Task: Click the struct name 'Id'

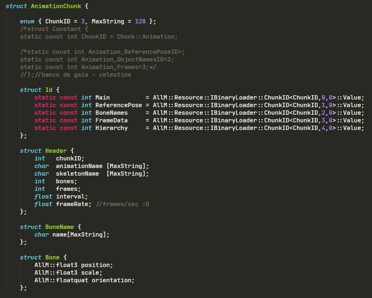Action: (48, 90)
